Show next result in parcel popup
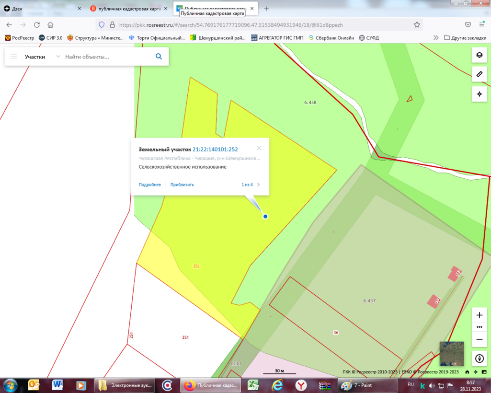The width and height of the screenshot is (491, 393). 259,185
